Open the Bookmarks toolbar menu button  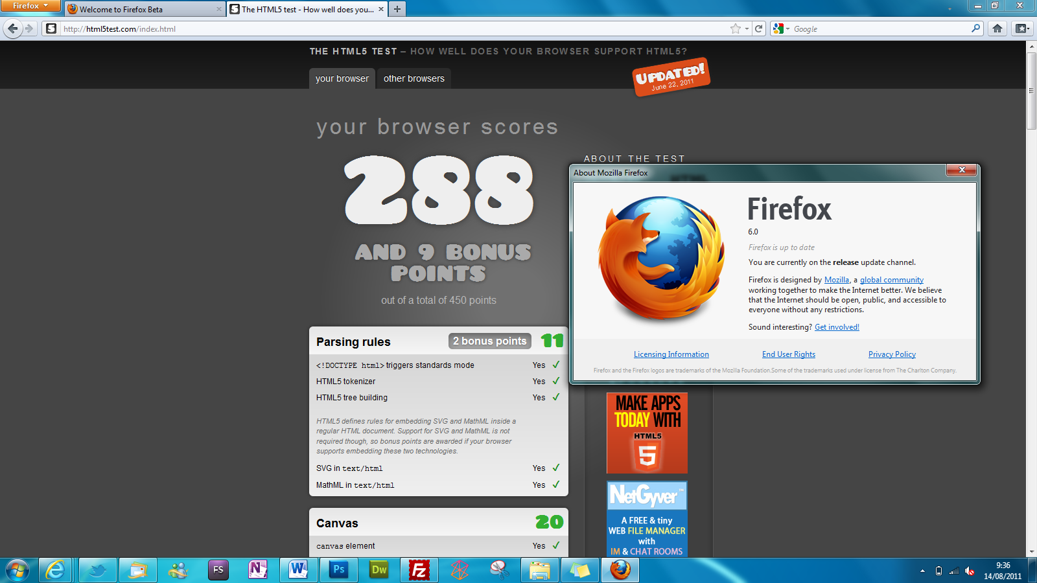1022,29
